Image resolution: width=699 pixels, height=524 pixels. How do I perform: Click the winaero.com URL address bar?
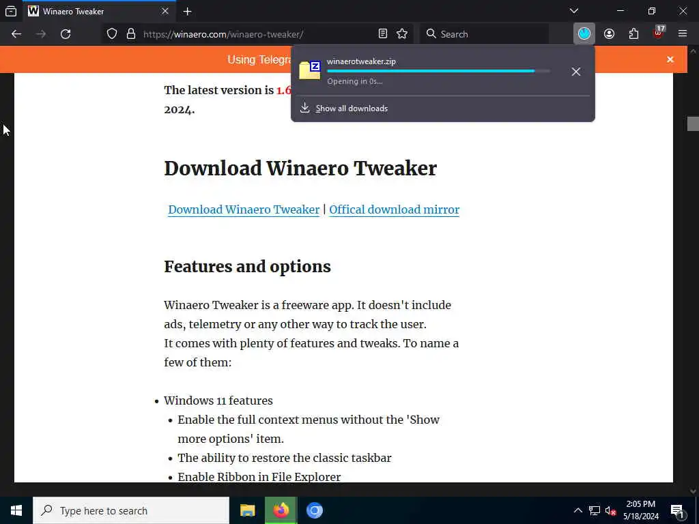point(257,34)
